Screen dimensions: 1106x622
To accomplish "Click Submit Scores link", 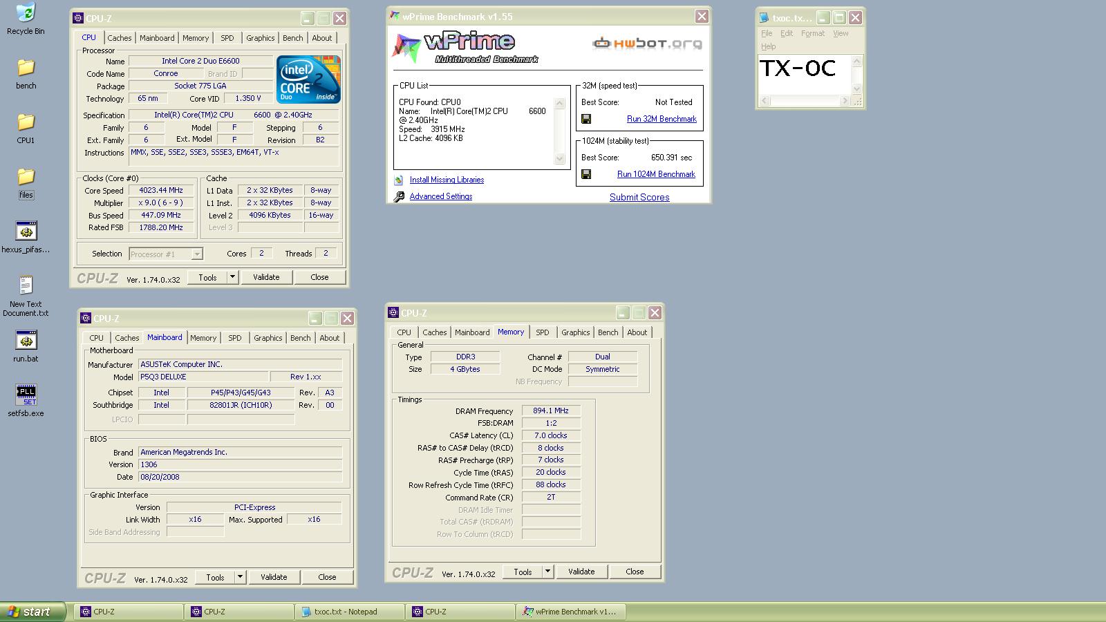I will pyautogui.click(x=639, y=197).
